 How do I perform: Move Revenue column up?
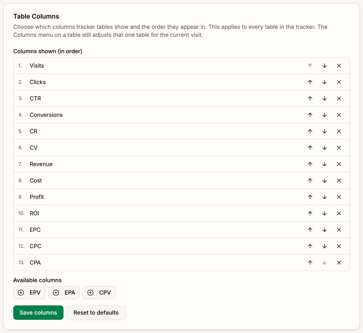pyautogui.click(x=310, y=164)
